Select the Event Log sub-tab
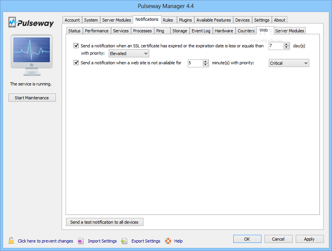Viewport: 332px width, 251px height. 201,31
